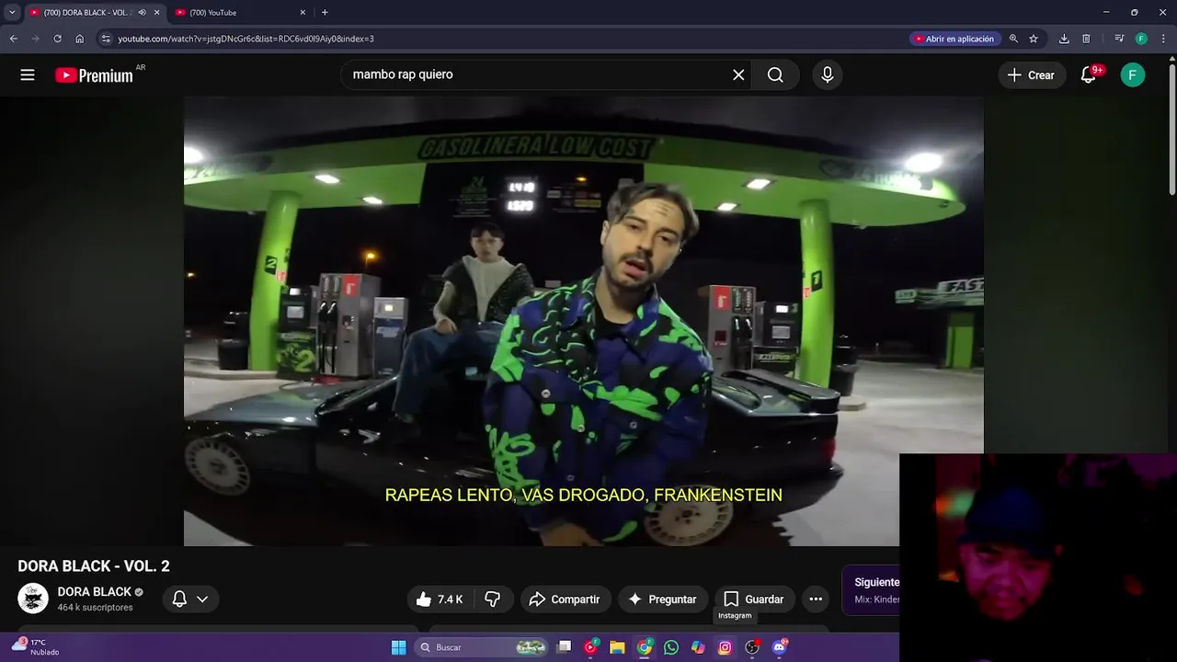Click the youtube.com address bar URL
Image resolution: width=1177 pixels, height=662 pixels.
(246, 39)
